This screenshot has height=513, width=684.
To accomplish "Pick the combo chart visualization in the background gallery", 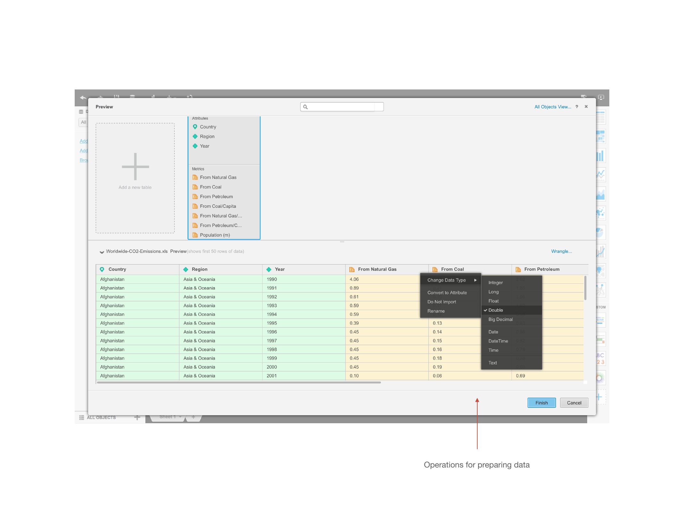I will pos(601,252).
